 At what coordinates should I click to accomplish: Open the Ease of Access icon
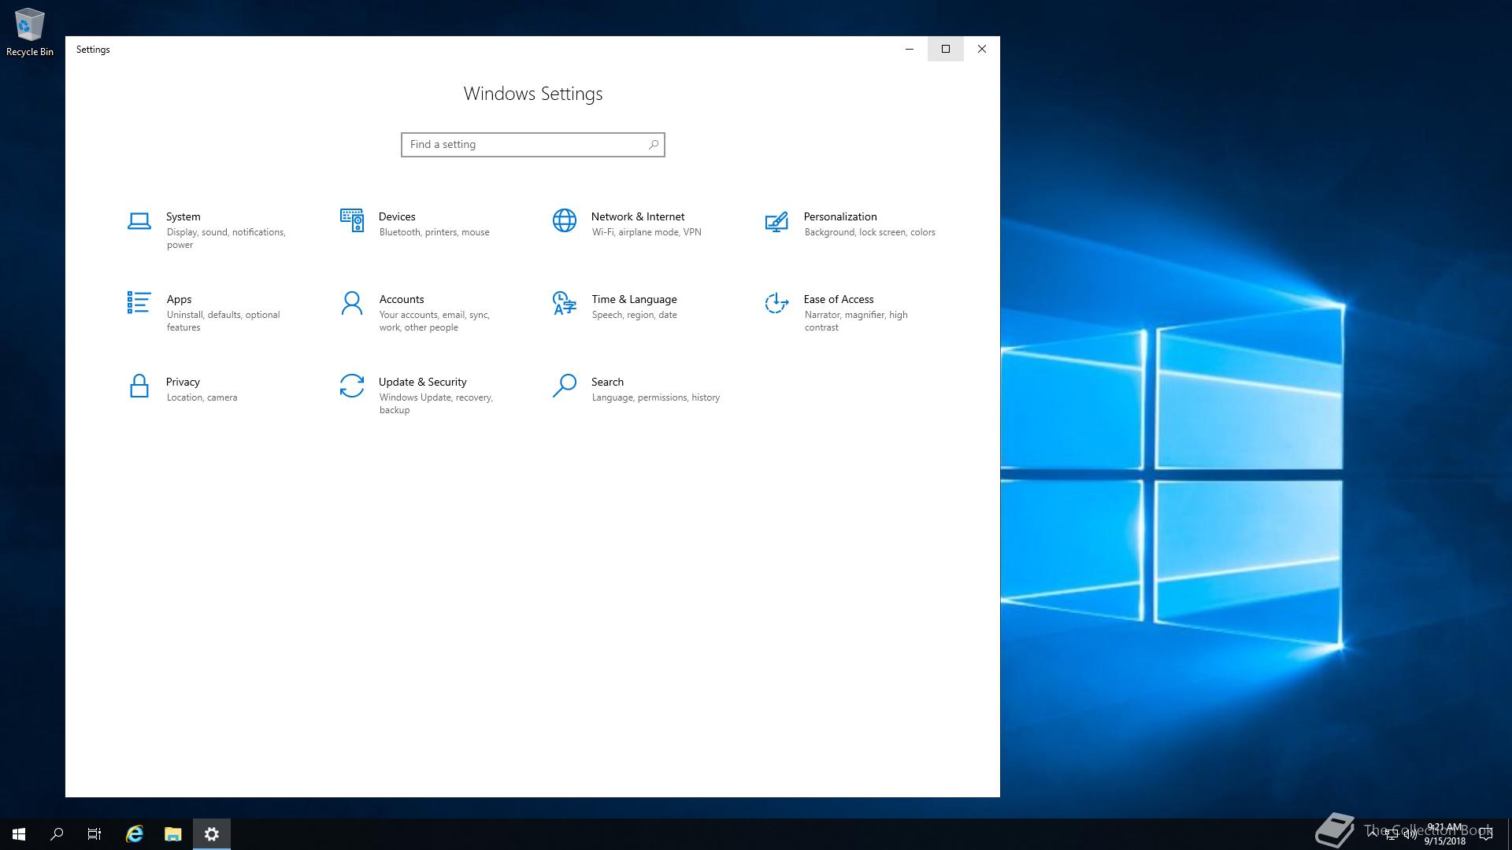click(776, 303)
